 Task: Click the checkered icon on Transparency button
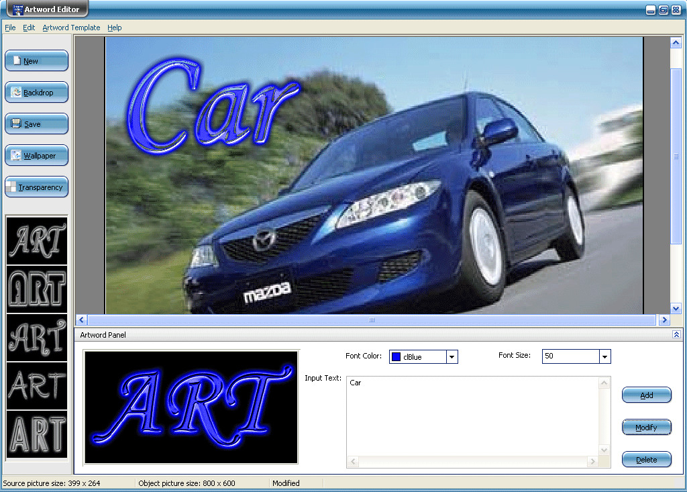11,187
